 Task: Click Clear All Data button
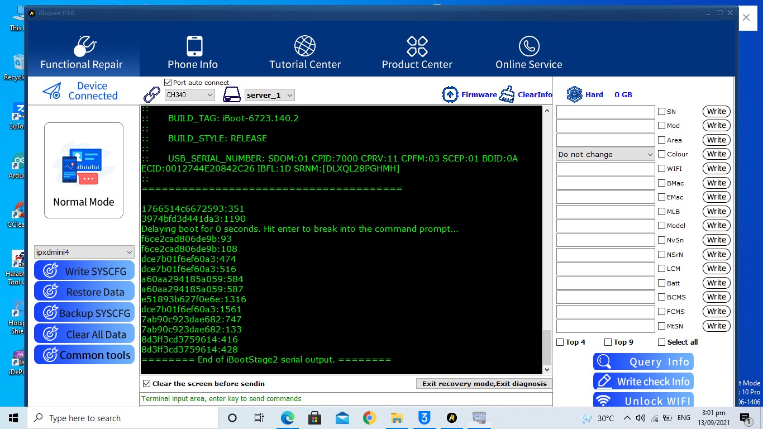84,334
